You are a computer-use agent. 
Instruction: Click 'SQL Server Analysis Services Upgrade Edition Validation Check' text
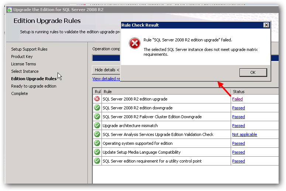pyautogui.click(x=158, y=134)
